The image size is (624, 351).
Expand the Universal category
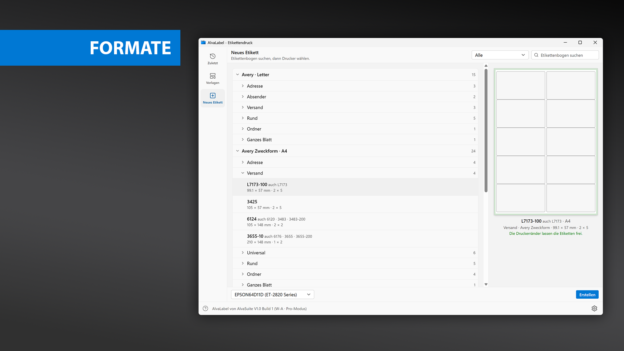[x=243, y=253]
